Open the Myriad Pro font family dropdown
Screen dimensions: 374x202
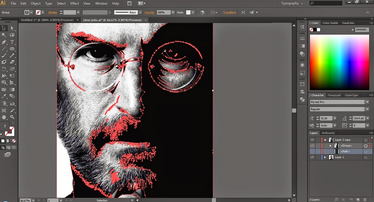pos(367,102)
